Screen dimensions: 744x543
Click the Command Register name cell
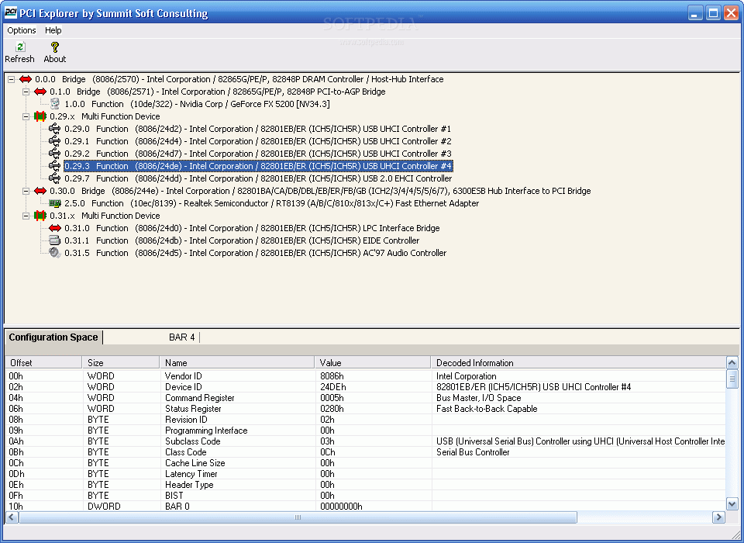(x=200, y=398)
